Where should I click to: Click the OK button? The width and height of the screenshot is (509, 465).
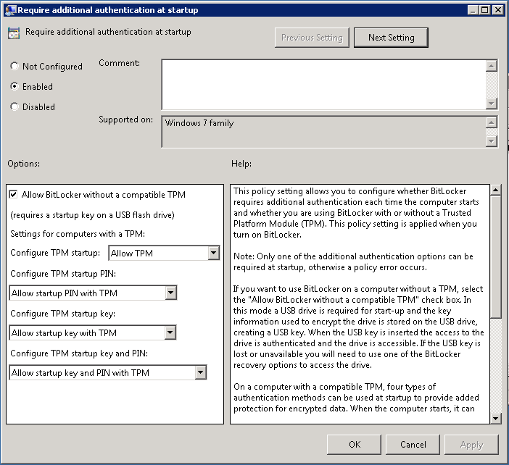click(x=354, y=445)
